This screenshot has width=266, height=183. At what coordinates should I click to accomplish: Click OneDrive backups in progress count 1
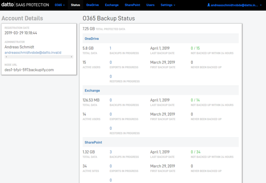(110, 48)
